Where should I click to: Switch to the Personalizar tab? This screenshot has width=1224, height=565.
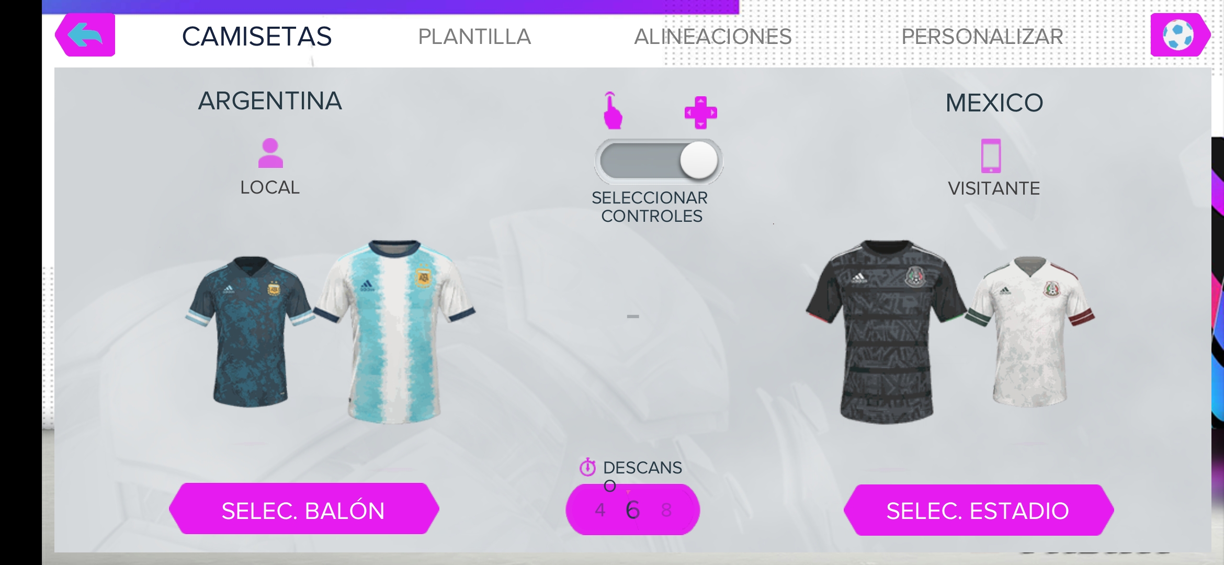click(982, 37)
